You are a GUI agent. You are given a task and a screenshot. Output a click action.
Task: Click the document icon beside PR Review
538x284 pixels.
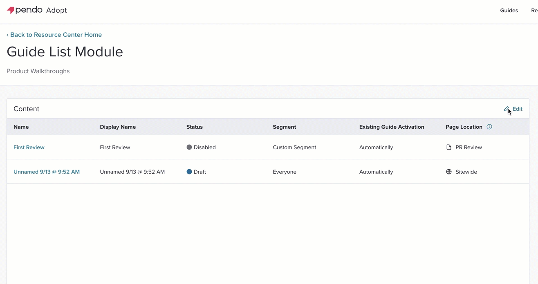pos(449,147)
